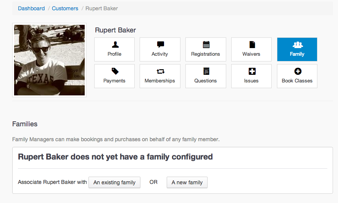Click the An existing family button
Viewport: 338px width, 203px height.
pos(114,182)
